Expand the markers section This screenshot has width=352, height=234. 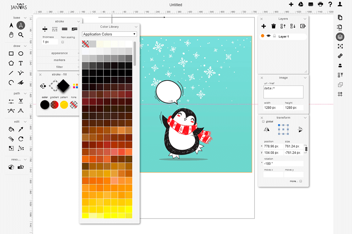(59, 60)
